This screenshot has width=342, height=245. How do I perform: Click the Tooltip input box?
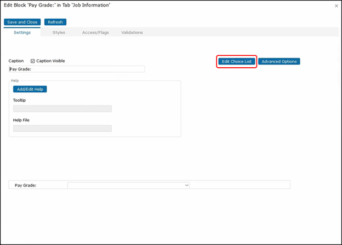62,108
